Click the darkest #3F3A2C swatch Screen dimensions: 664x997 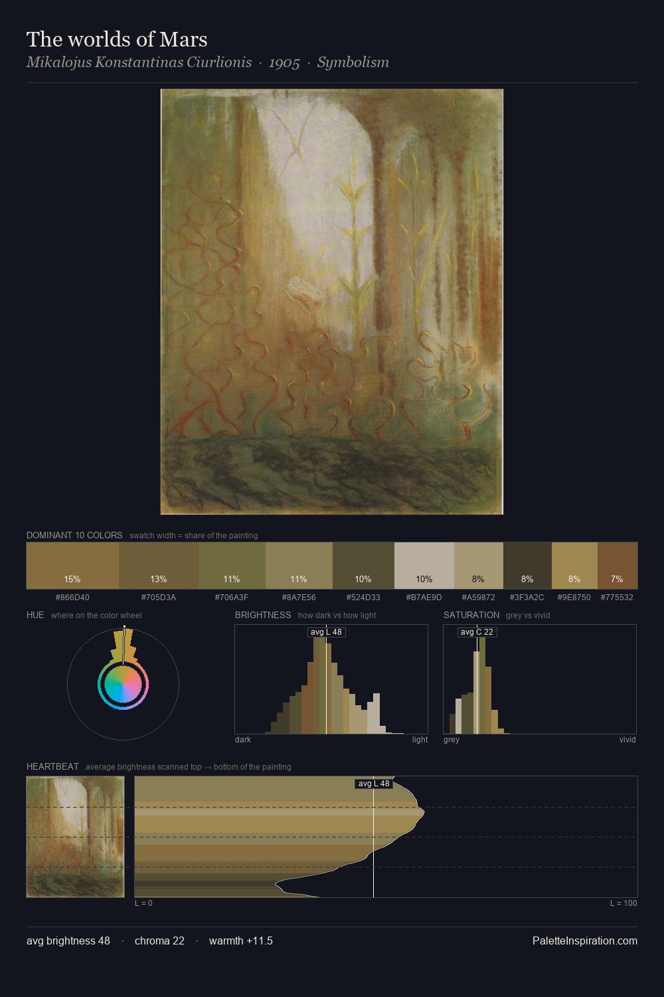(527, 566)
